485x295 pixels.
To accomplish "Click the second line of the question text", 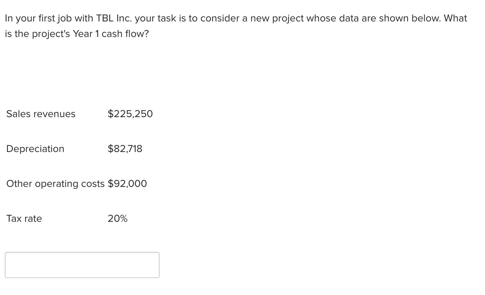I will [77, 34].
